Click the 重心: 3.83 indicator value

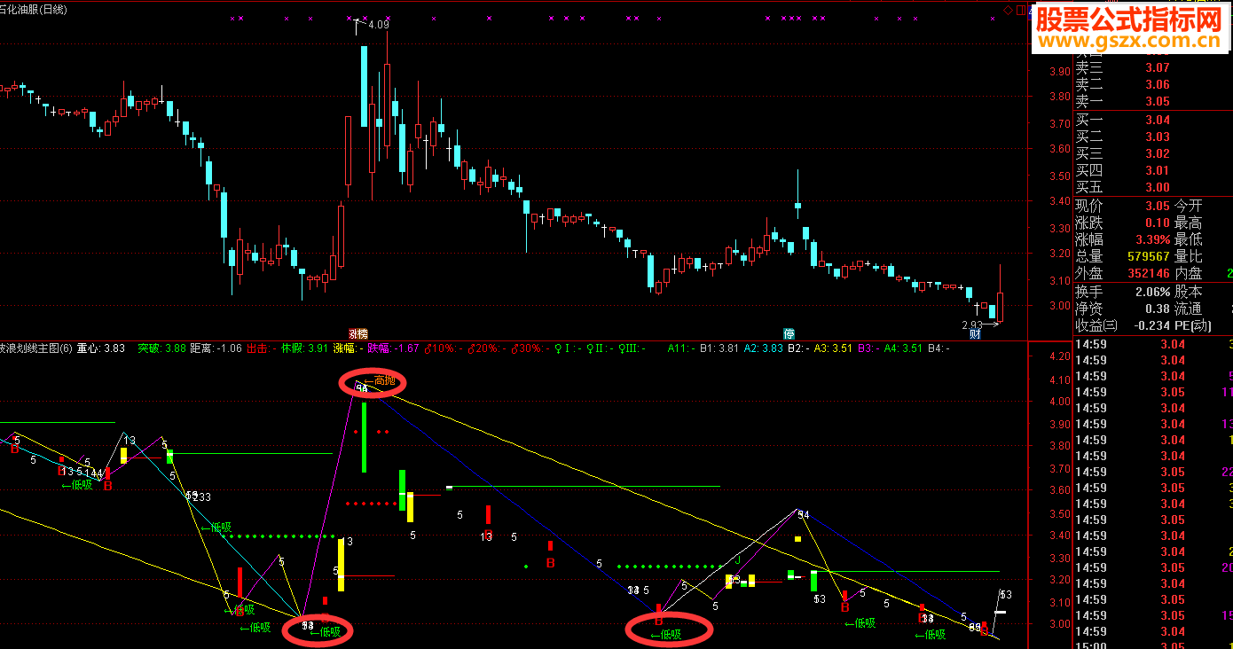[101, 348]
